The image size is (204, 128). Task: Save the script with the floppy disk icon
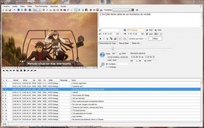pyautogui.click(x=10, y=10)
